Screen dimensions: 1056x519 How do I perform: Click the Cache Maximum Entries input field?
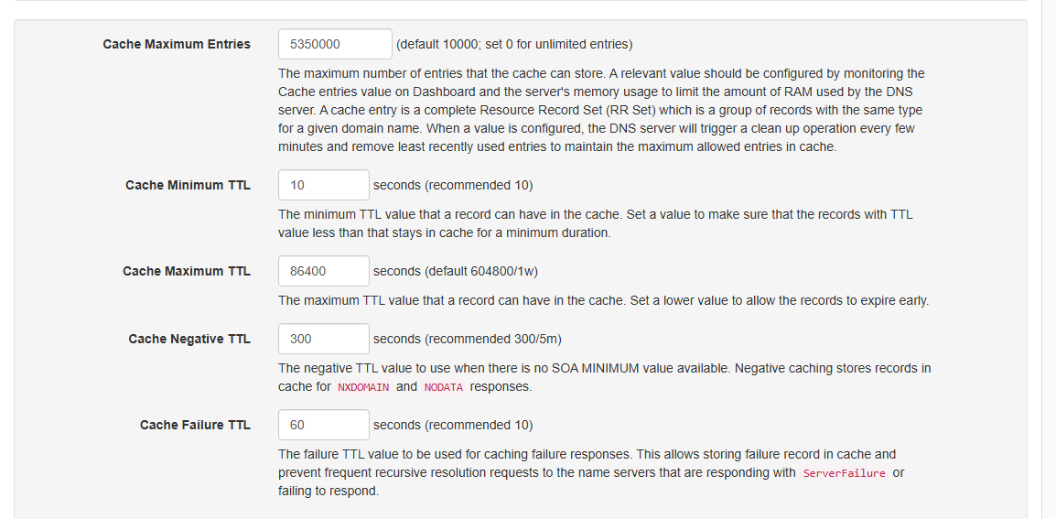click(x=335, y=44)
